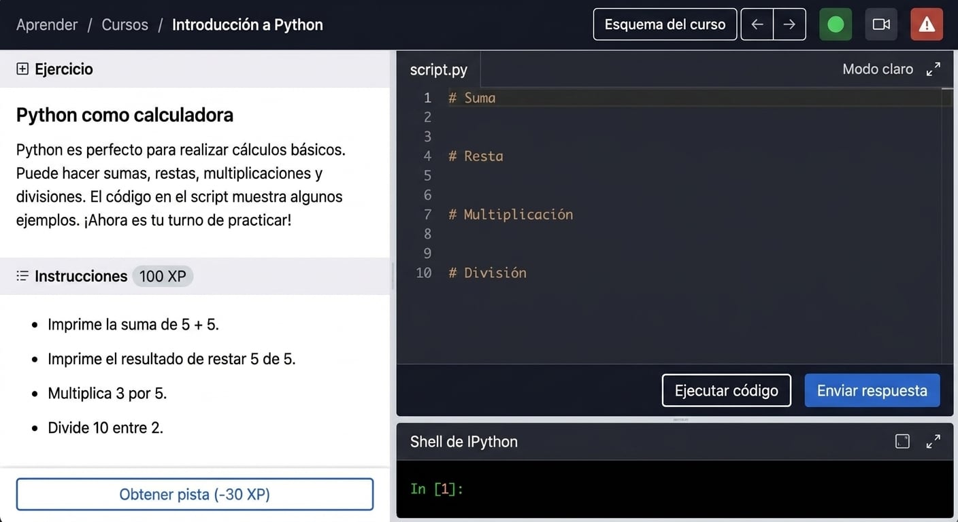Click the next exercise right arrow

tap(789, 24)
